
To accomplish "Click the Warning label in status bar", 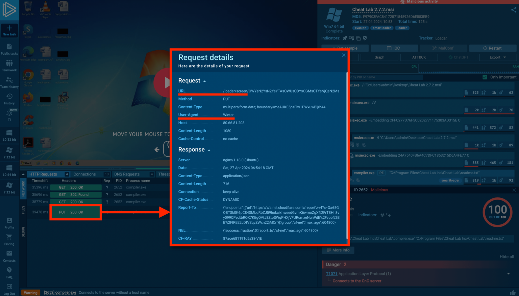I will tap(31, 293).
